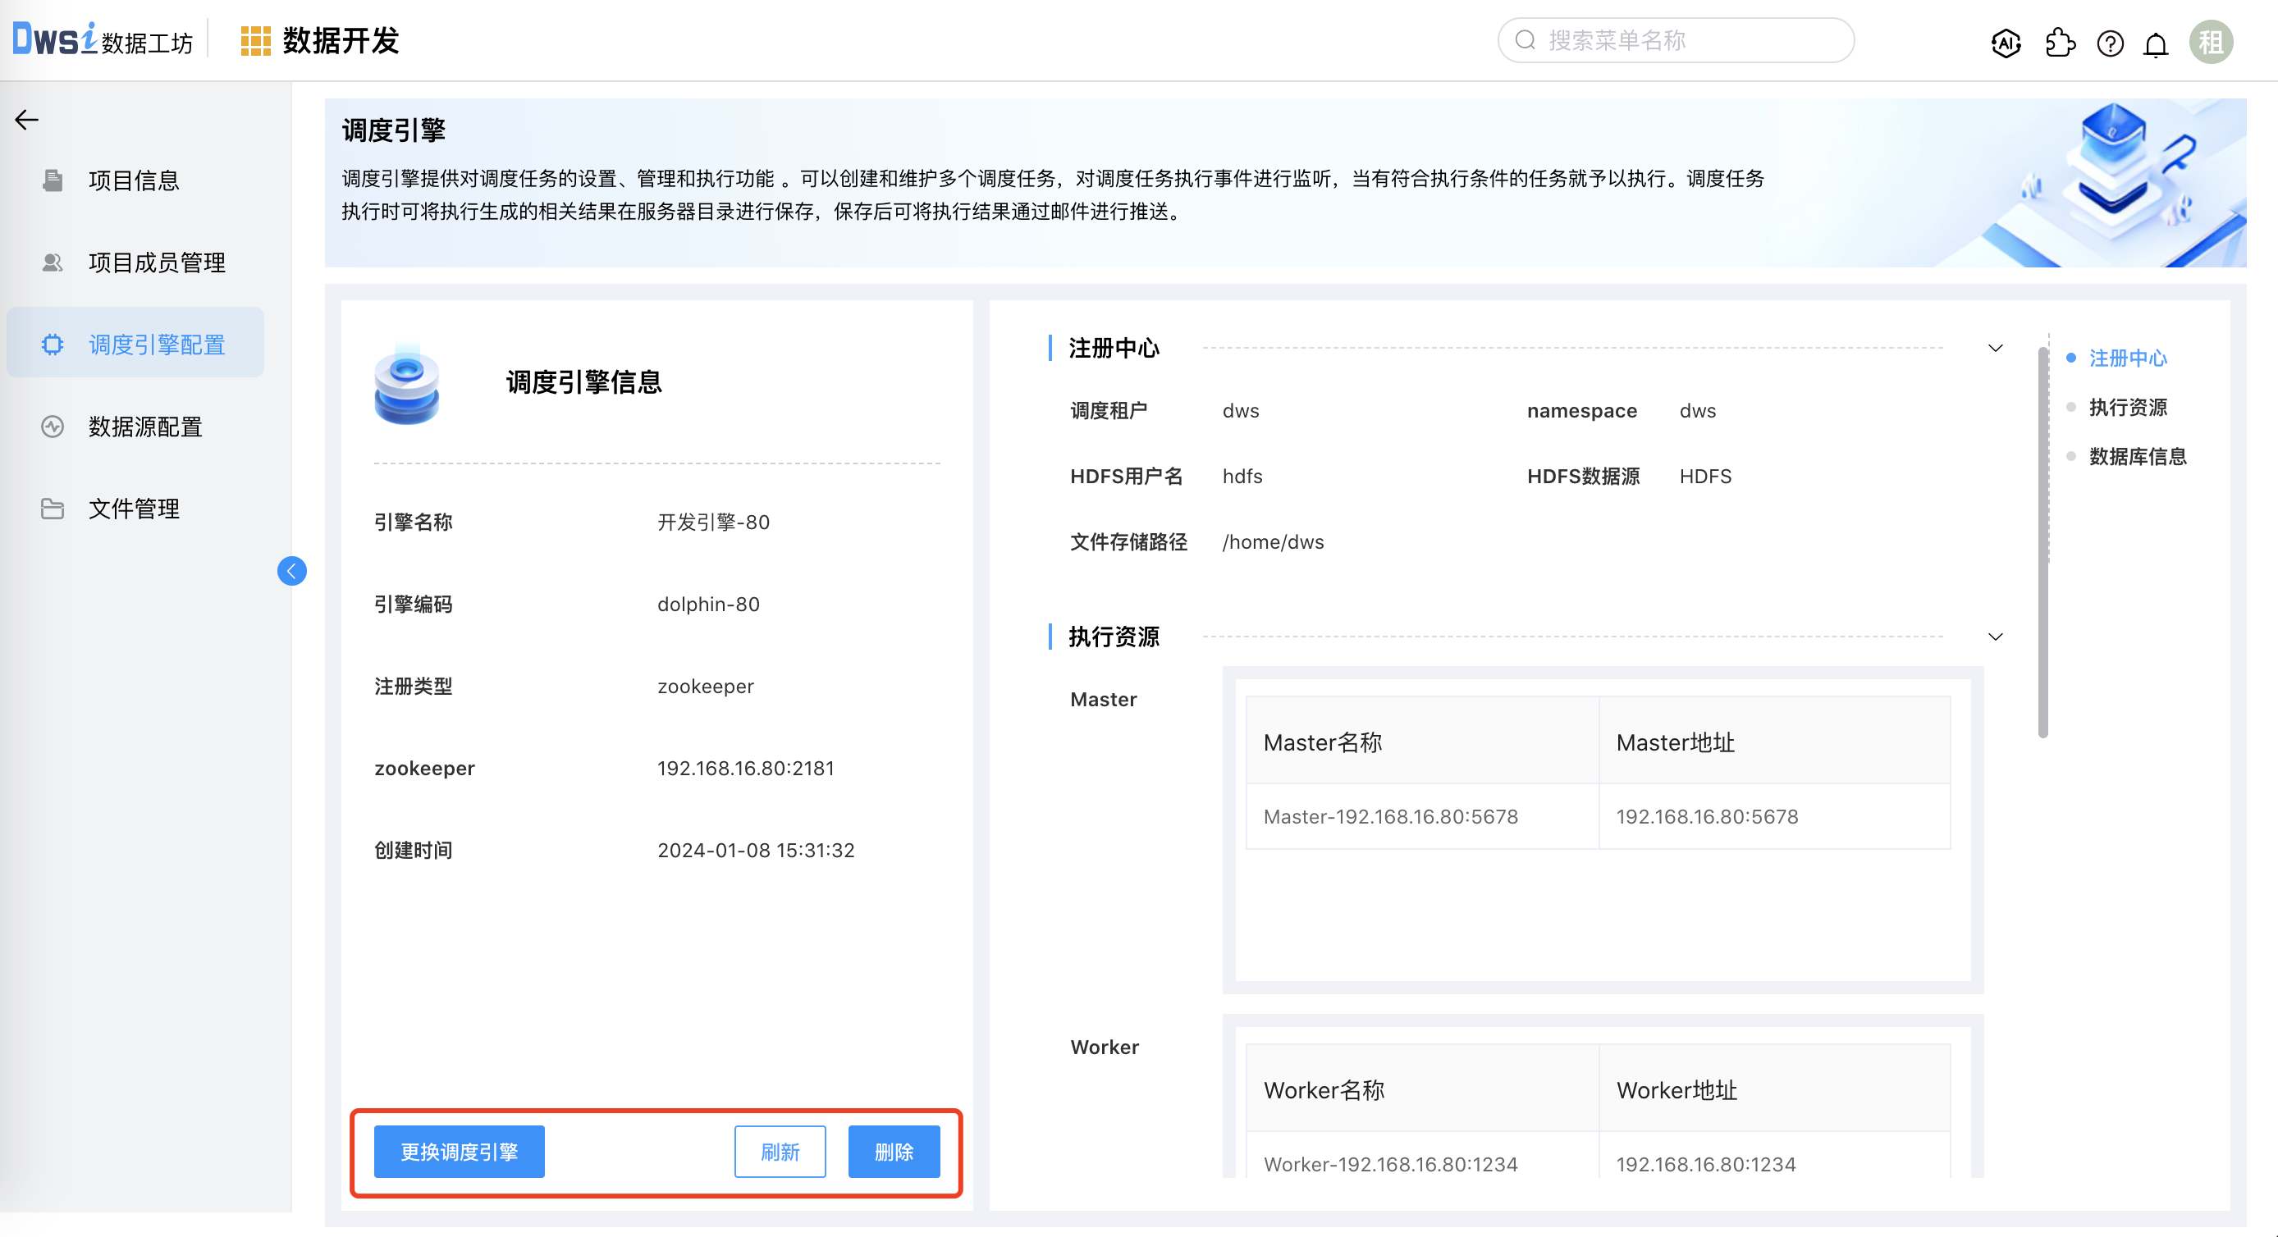Click the 数据开发 app grid icon
The image size is (2278, 1237).
coord(257,40)
